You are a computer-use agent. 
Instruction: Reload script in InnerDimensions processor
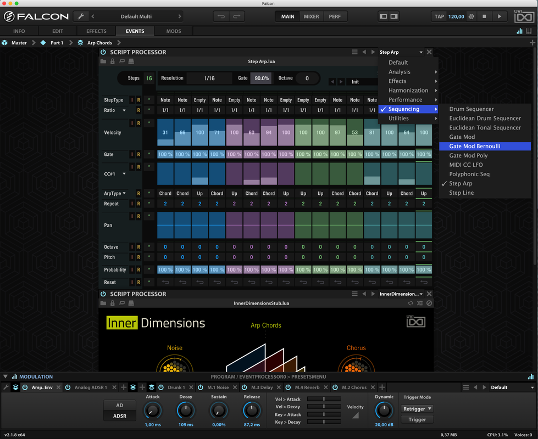(x=411, y=303)
